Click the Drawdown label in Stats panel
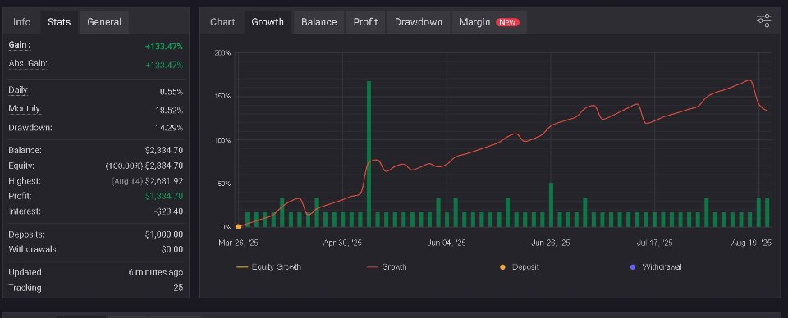The image size is (788, 318). [30, 127]
